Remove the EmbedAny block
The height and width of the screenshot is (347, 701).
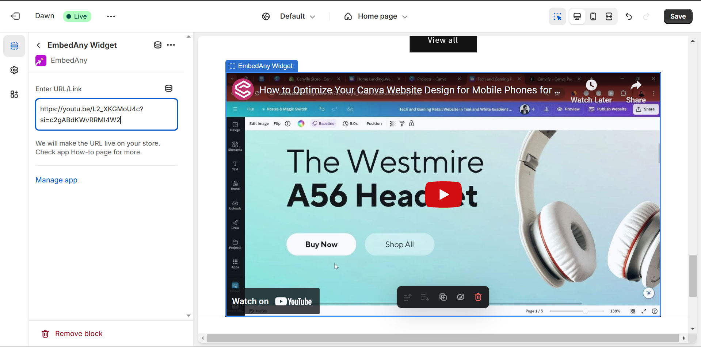[x=72, y=333]
